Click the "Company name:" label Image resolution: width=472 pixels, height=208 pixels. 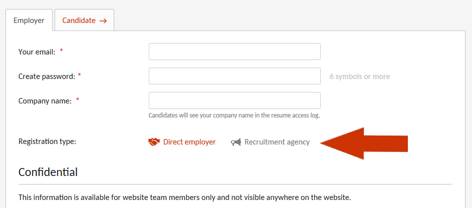click(x=45, y=100)
